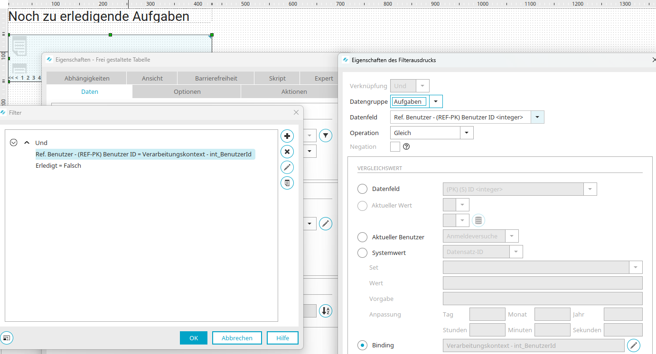This screenshot has width=656, height=354.
Task: Select the Ref. Benutzer filter expression row
Action: 145,154
